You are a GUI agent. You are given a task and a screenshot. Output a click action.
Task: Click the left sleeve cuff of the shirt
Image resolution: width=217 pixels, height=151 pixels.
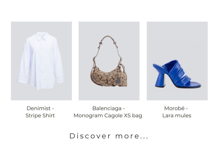click(22, 80)
